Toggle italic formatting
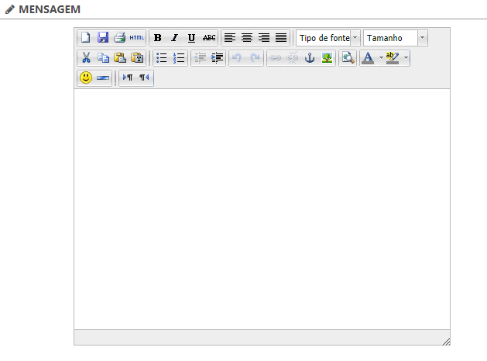The width and height of the screenshot is (487, 361). pos(174,38)
